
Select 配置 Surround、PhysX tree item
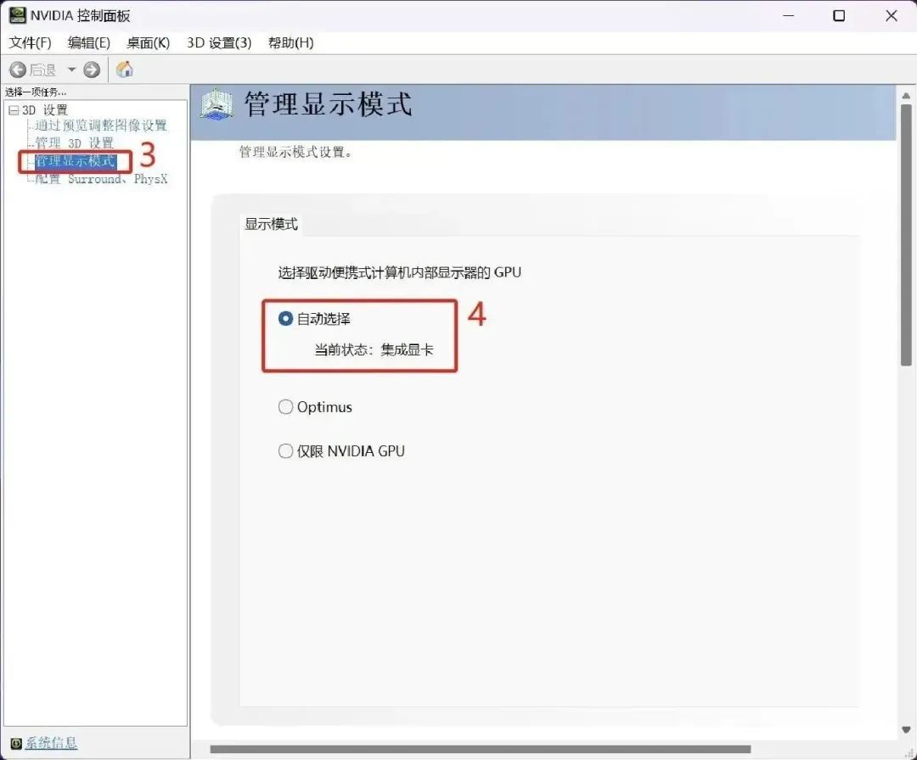pyautogui.click(x=100, y=179)
